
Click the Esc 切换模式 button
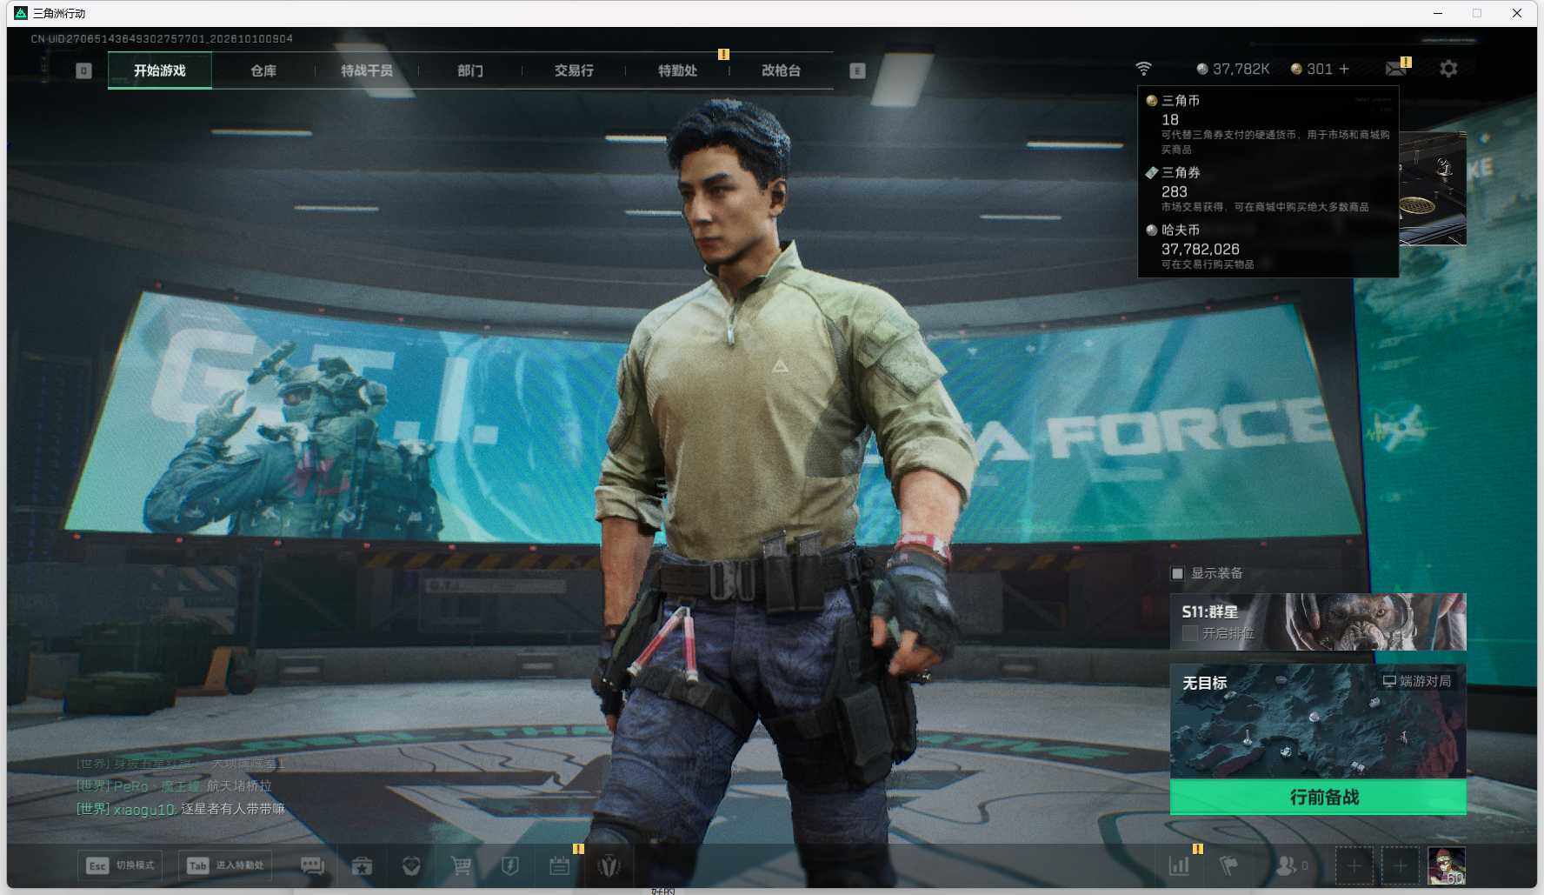120,865
